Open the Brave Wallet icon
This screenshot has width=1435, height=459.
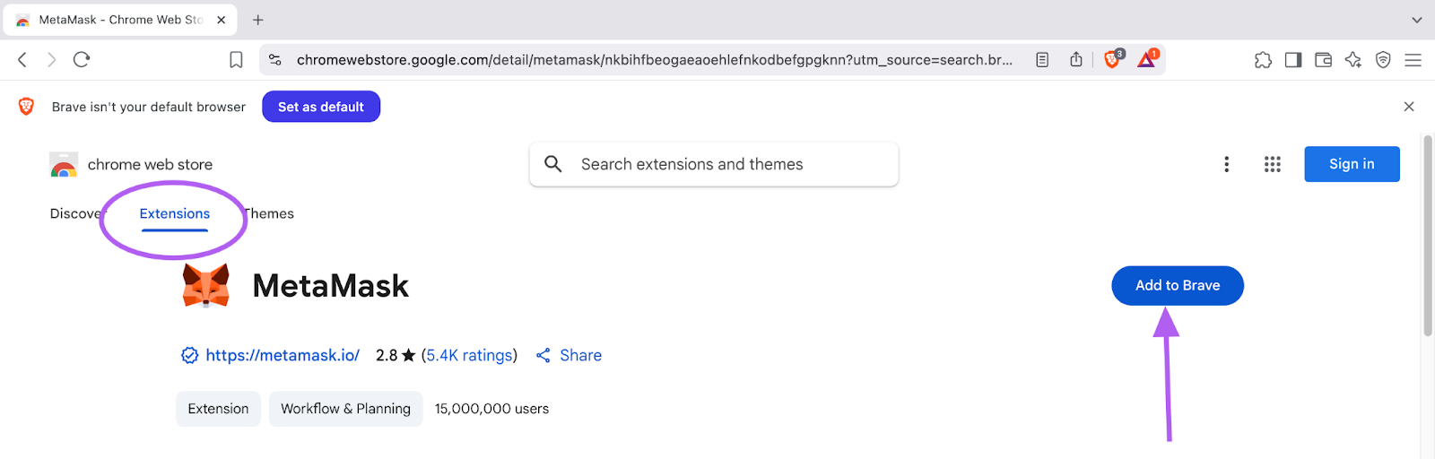[x=1323, y=60]
